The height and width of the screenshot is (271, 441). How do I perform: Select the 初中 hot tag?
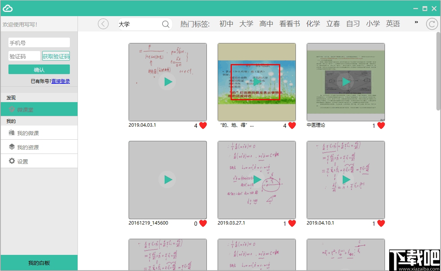[x=226, y=24]
